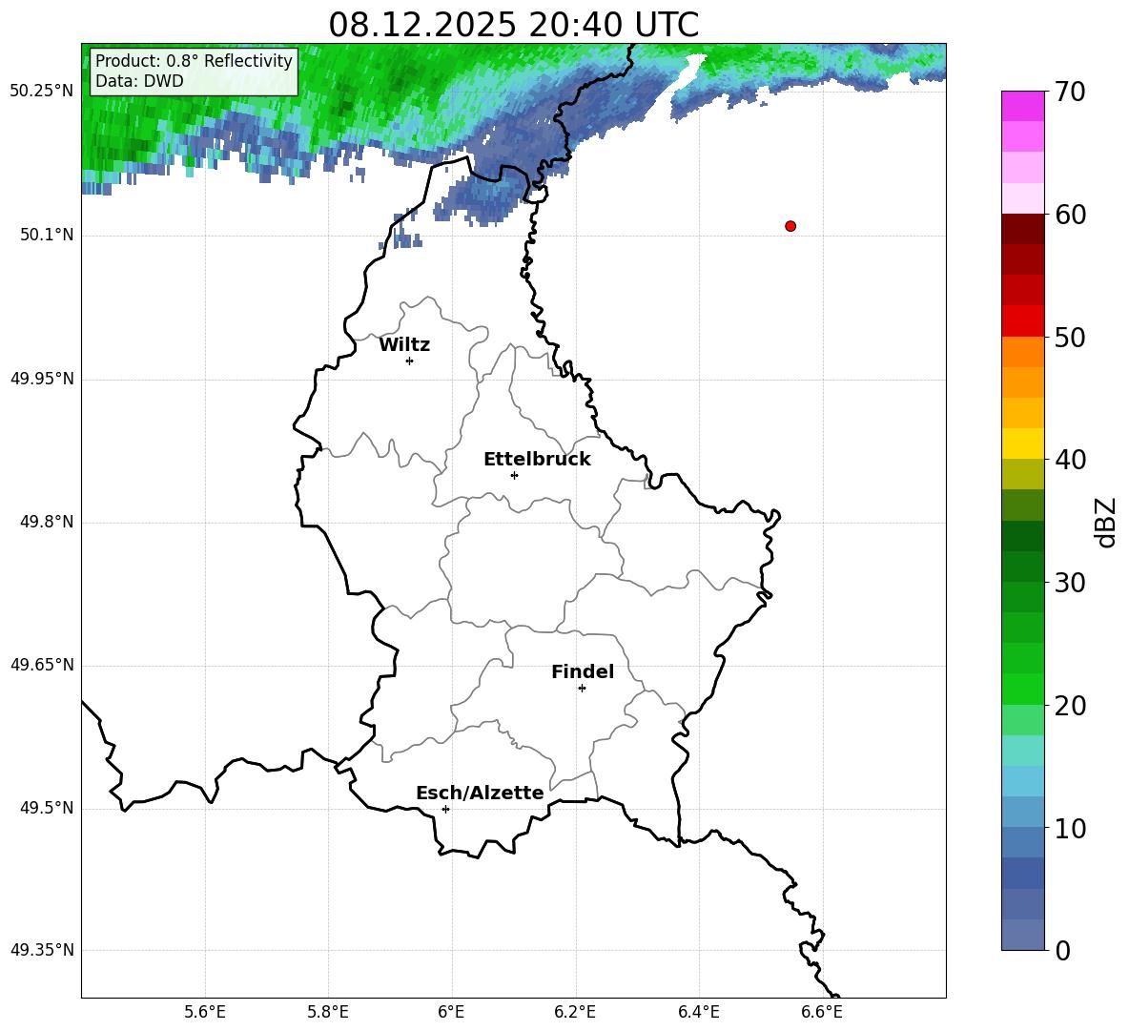Click the 50.1°N latitude label

(47, 236)
